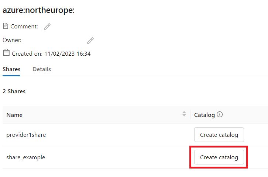The width and height of the screenshot is (268, 177).
Task: Sort Name descending with the down arrow
Action: point(184,115)
